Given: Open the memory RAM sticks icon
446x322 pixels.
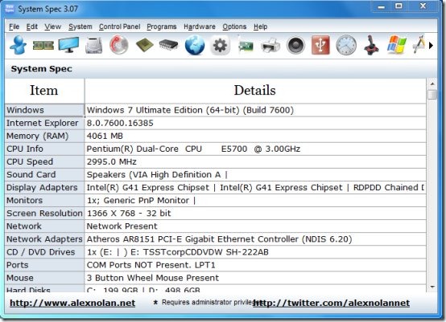Looking at the screenshot, I should [43, 45].
